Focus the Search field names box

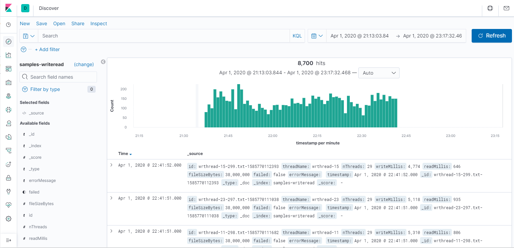(x=58, y=77)
